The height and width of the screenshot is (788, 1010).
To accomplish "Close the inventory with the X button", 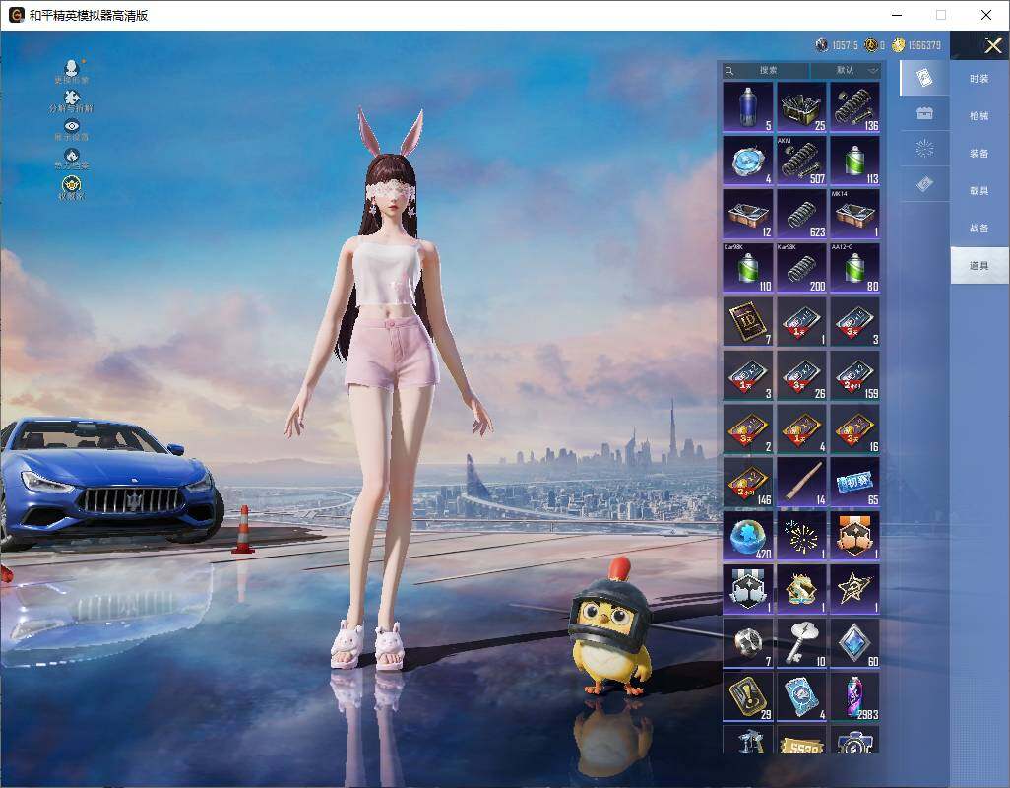I will [992, 45].
